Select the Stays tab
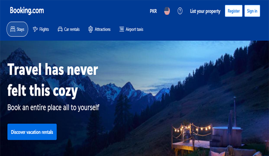 point(17,29)
